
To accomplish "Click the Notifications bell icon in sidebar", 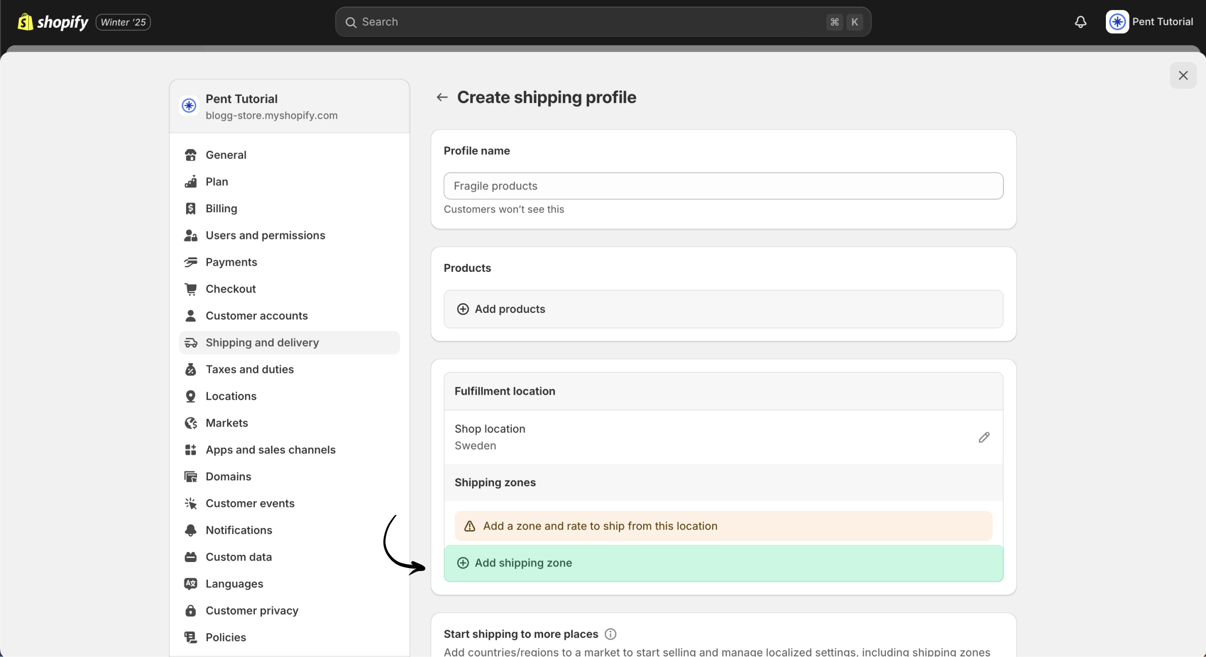I will pos(191,530).
